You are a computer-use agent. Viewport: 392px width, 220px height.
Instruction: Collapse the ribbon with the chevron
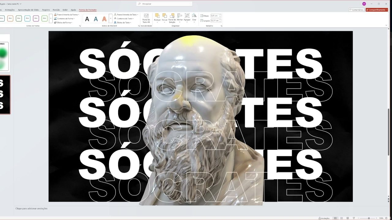[386, 25]
